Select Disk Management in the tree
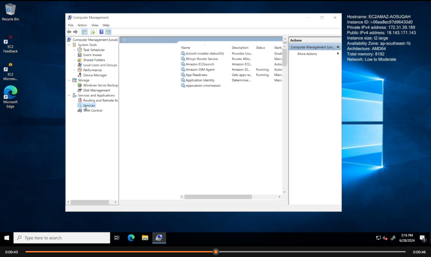This screenshot has height=257, width=431. point(96,90)
